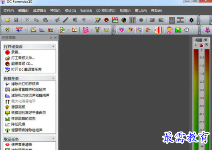
Task: Choose 滤除电力交流声 task
Action: [27, 96]
